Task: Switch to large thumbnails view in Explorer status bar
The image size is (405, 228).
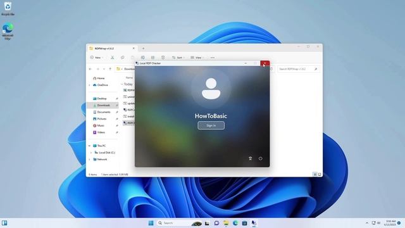Action: 320,175
